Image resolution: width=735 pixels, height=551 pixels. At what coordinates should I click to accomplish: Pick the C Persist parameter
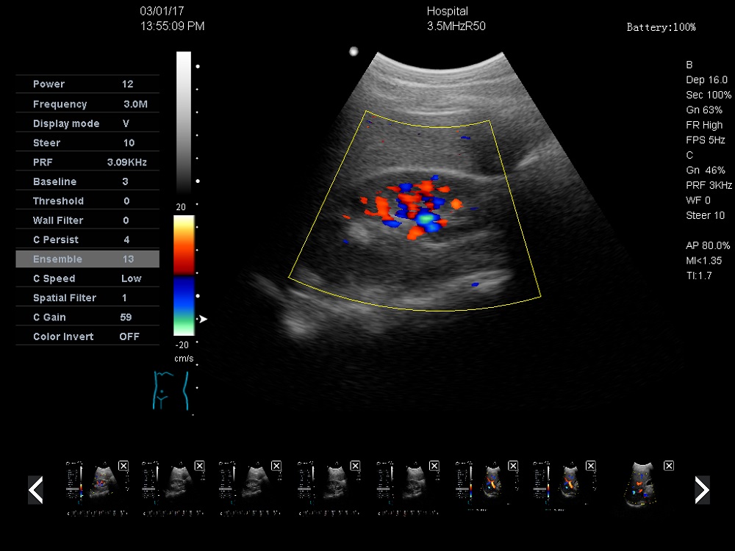(87, 240)
